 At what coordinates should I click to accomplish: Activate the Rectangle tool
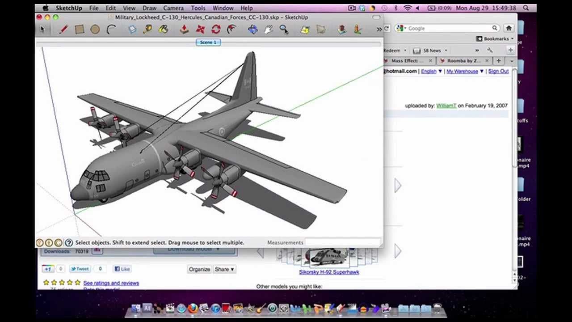pos(80,29)
